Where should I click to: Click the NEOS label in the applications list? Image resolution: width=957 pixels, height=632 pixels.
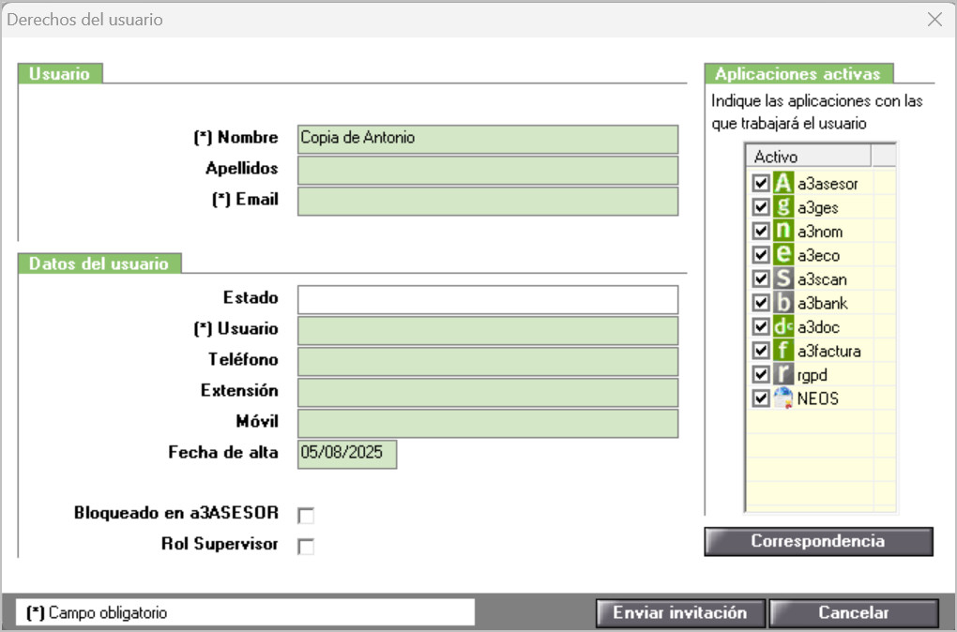click(x=818, y=399)
